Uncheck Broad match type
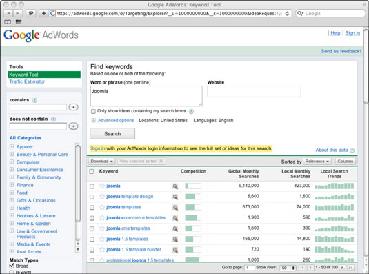 (x=11, y=266)
